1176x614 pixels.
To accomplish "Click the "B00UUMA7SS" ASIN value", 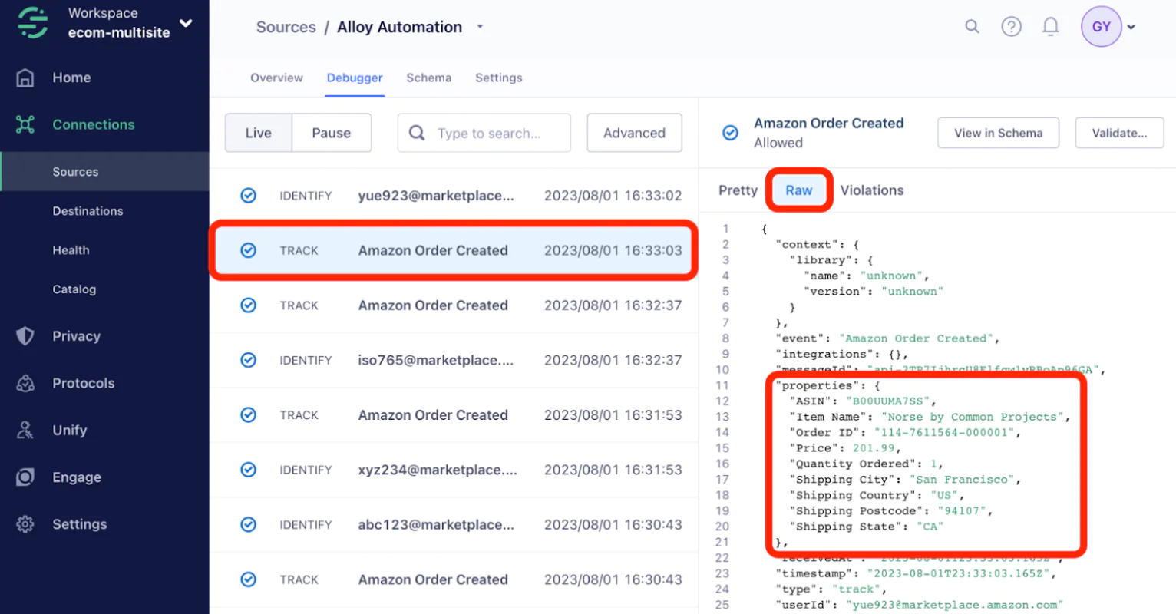I will click(x=888, y=401).
